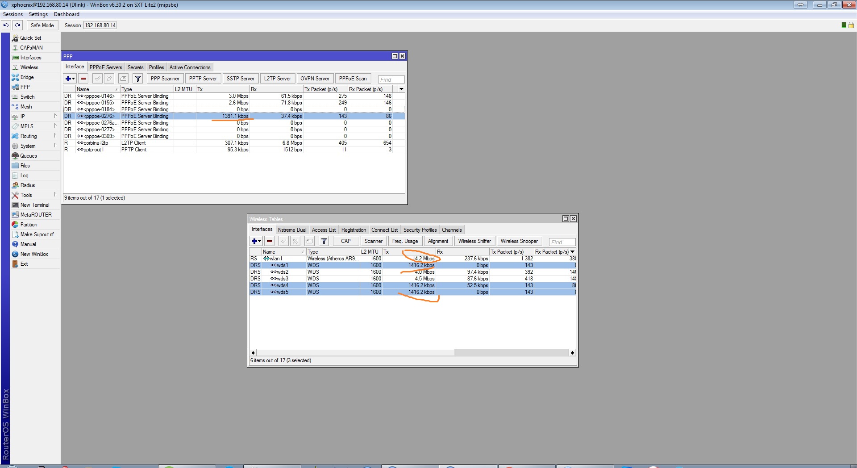The width and height of the screenshot is (857, 468).
Task: Click the Redo arrow in the toolbar
Action: coord(18,25)
